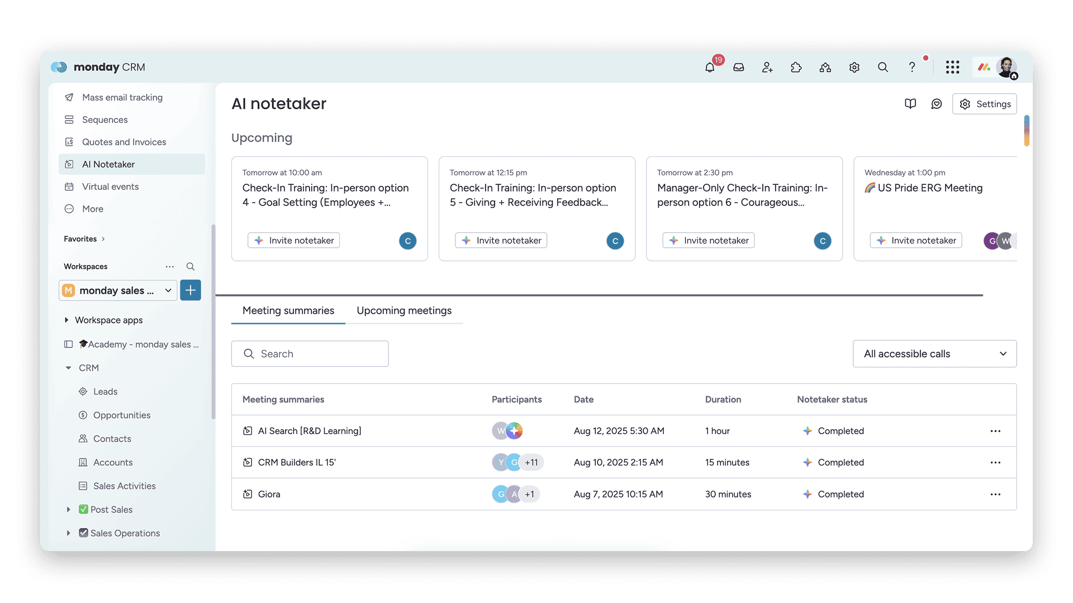Screen dimensions: 1073x603
Task: Open the apps marketplace puzzle icon
Action: (796, 68)
